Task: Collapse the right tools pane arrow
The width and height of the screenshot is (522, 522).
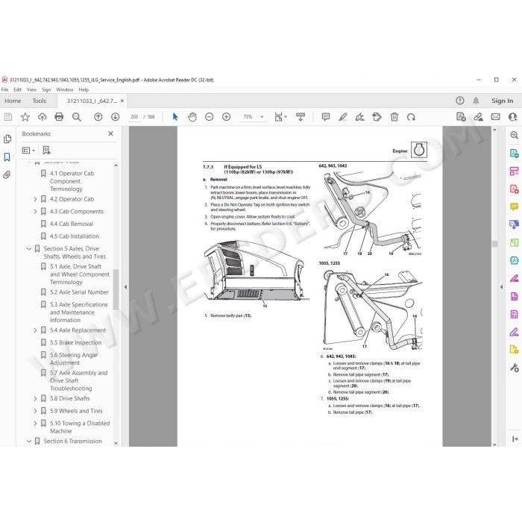Action: point(501,286)
